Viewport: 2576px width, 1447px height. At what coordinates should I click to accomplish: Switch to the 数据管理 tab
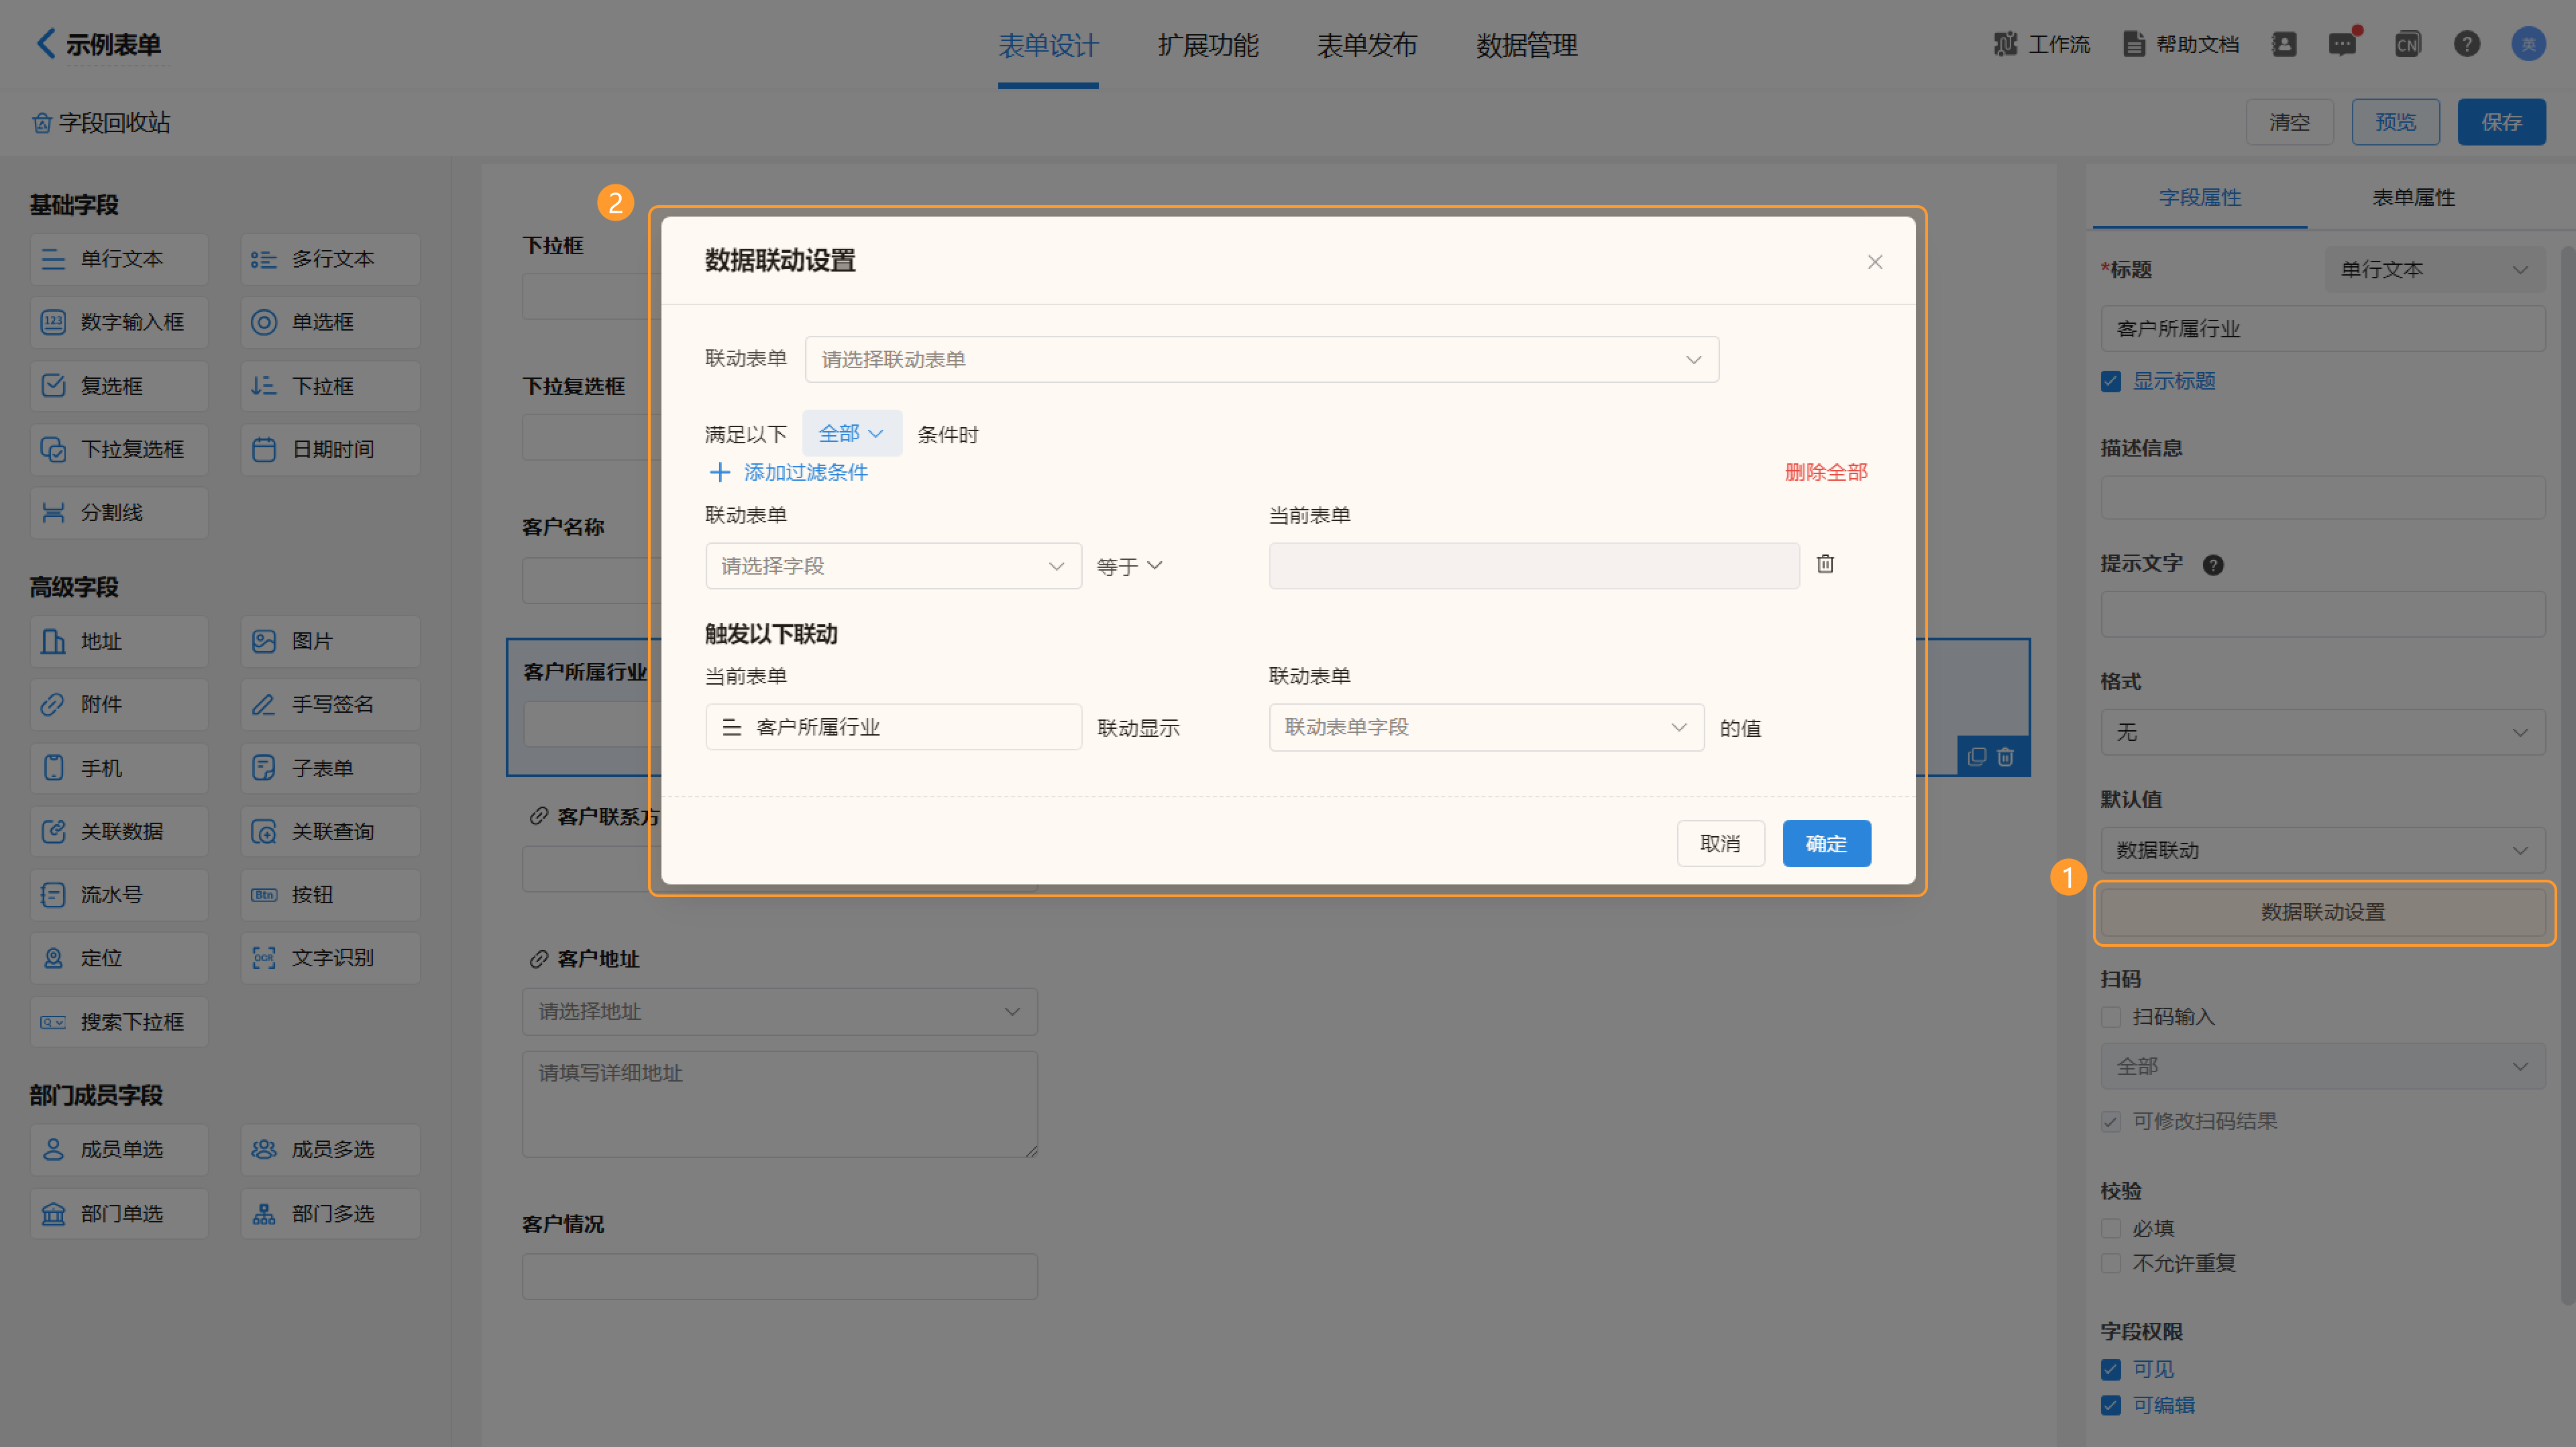click(x=1527, y=46)
